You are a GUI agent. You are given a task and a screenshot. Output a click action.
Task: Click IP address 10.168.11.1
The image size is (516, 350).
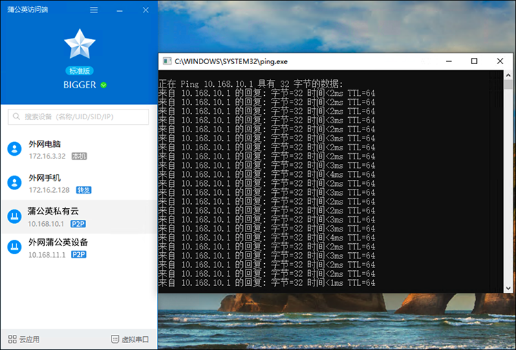click(x=47, y=255)
